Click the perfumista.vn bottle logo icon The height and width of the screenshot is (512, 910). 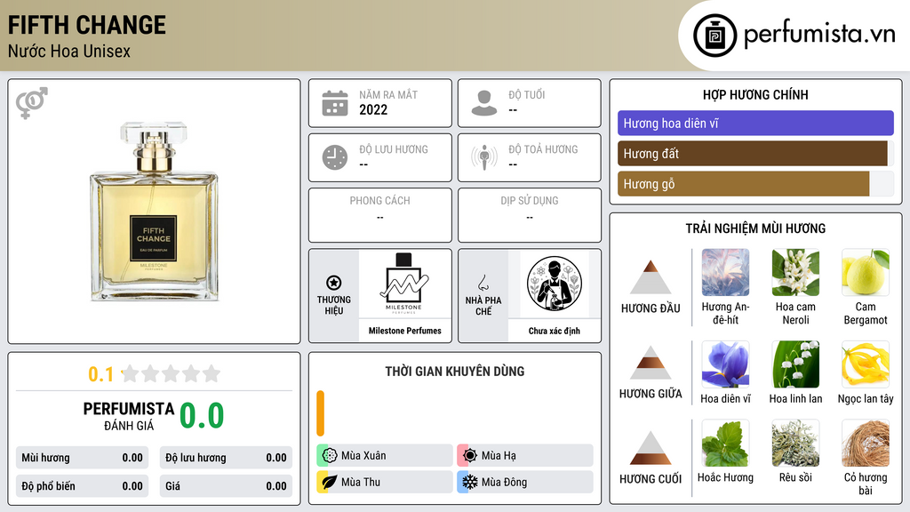[714, 36]
